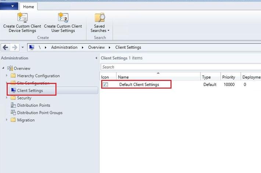Expand the Security folder node
The width and height of the screenshot is (261, 173).
7,98
